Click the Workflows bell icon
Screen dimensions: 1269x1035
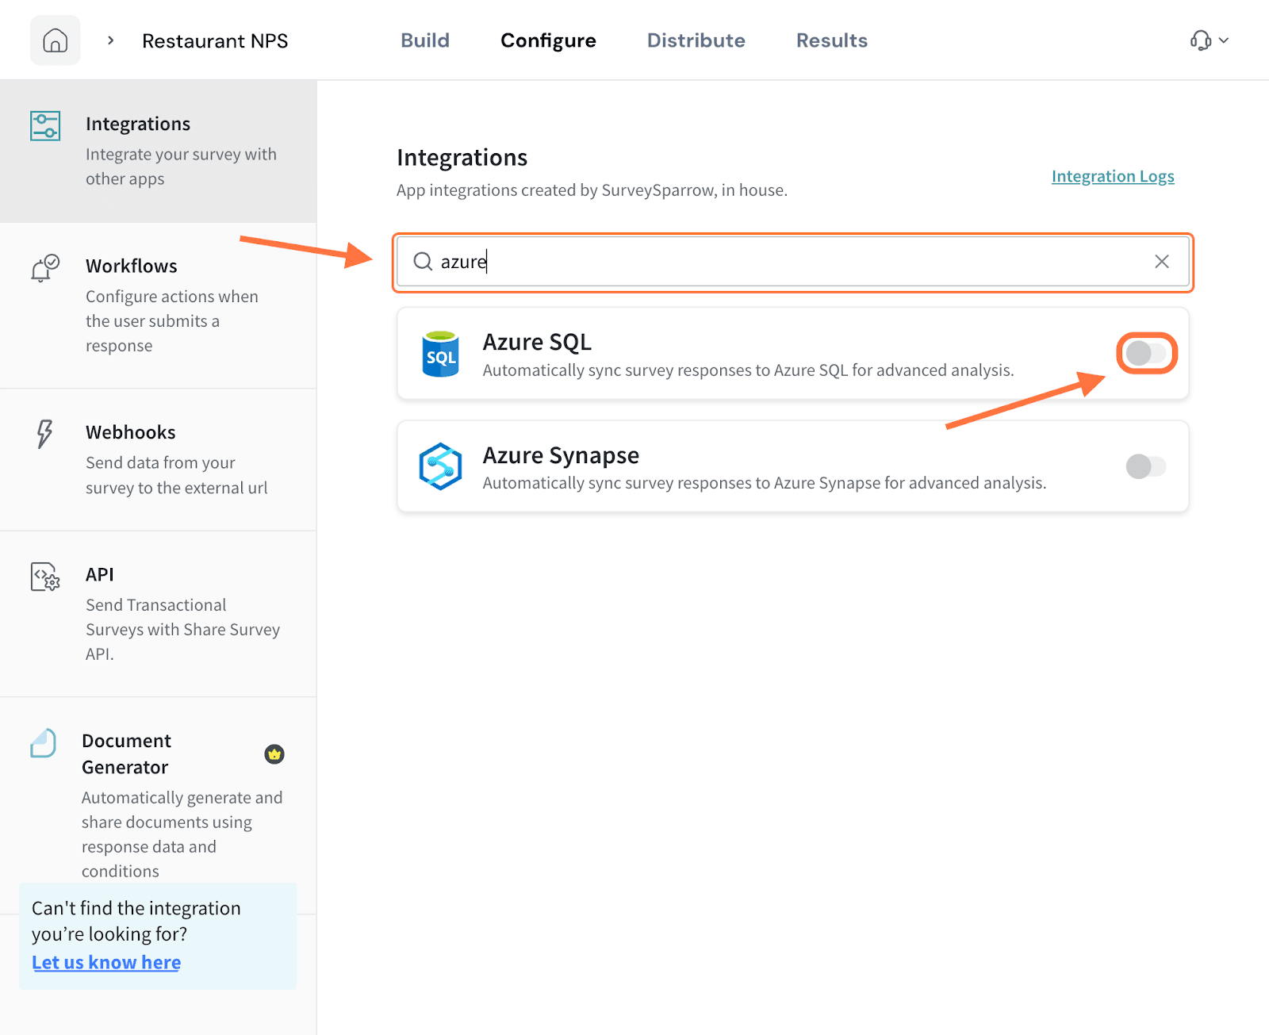tap(44, 268)
